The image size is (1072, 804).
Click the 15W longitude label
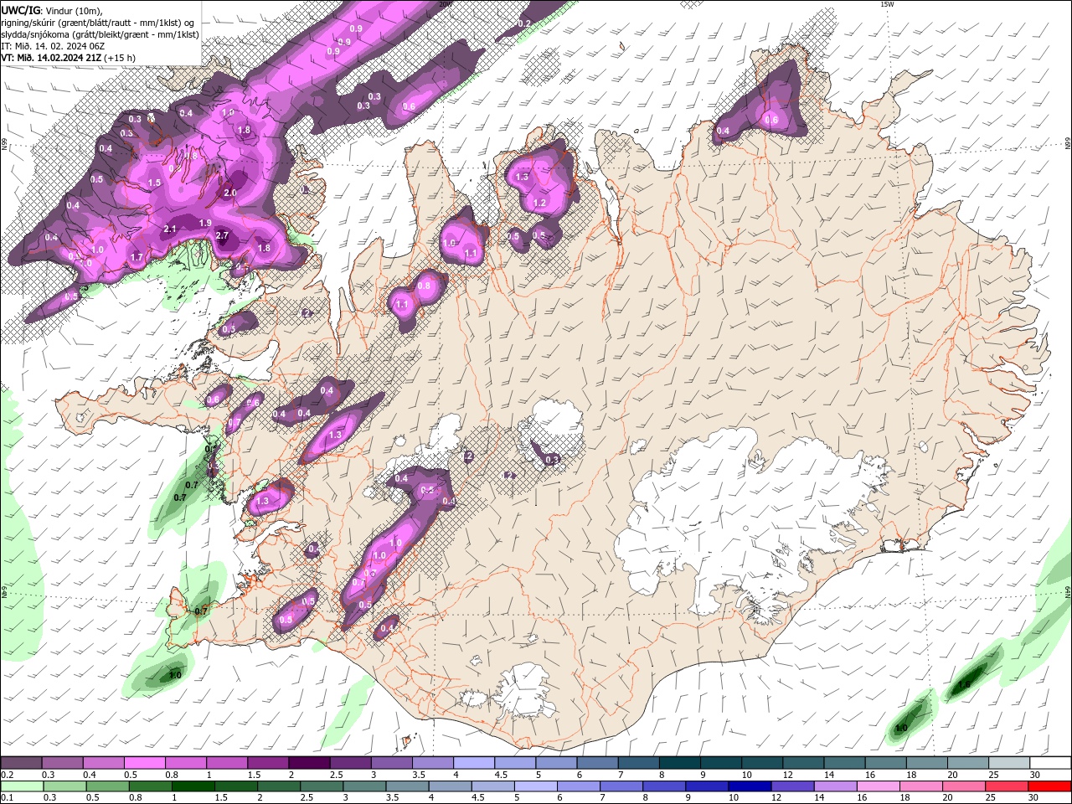[x=886, y=4]
